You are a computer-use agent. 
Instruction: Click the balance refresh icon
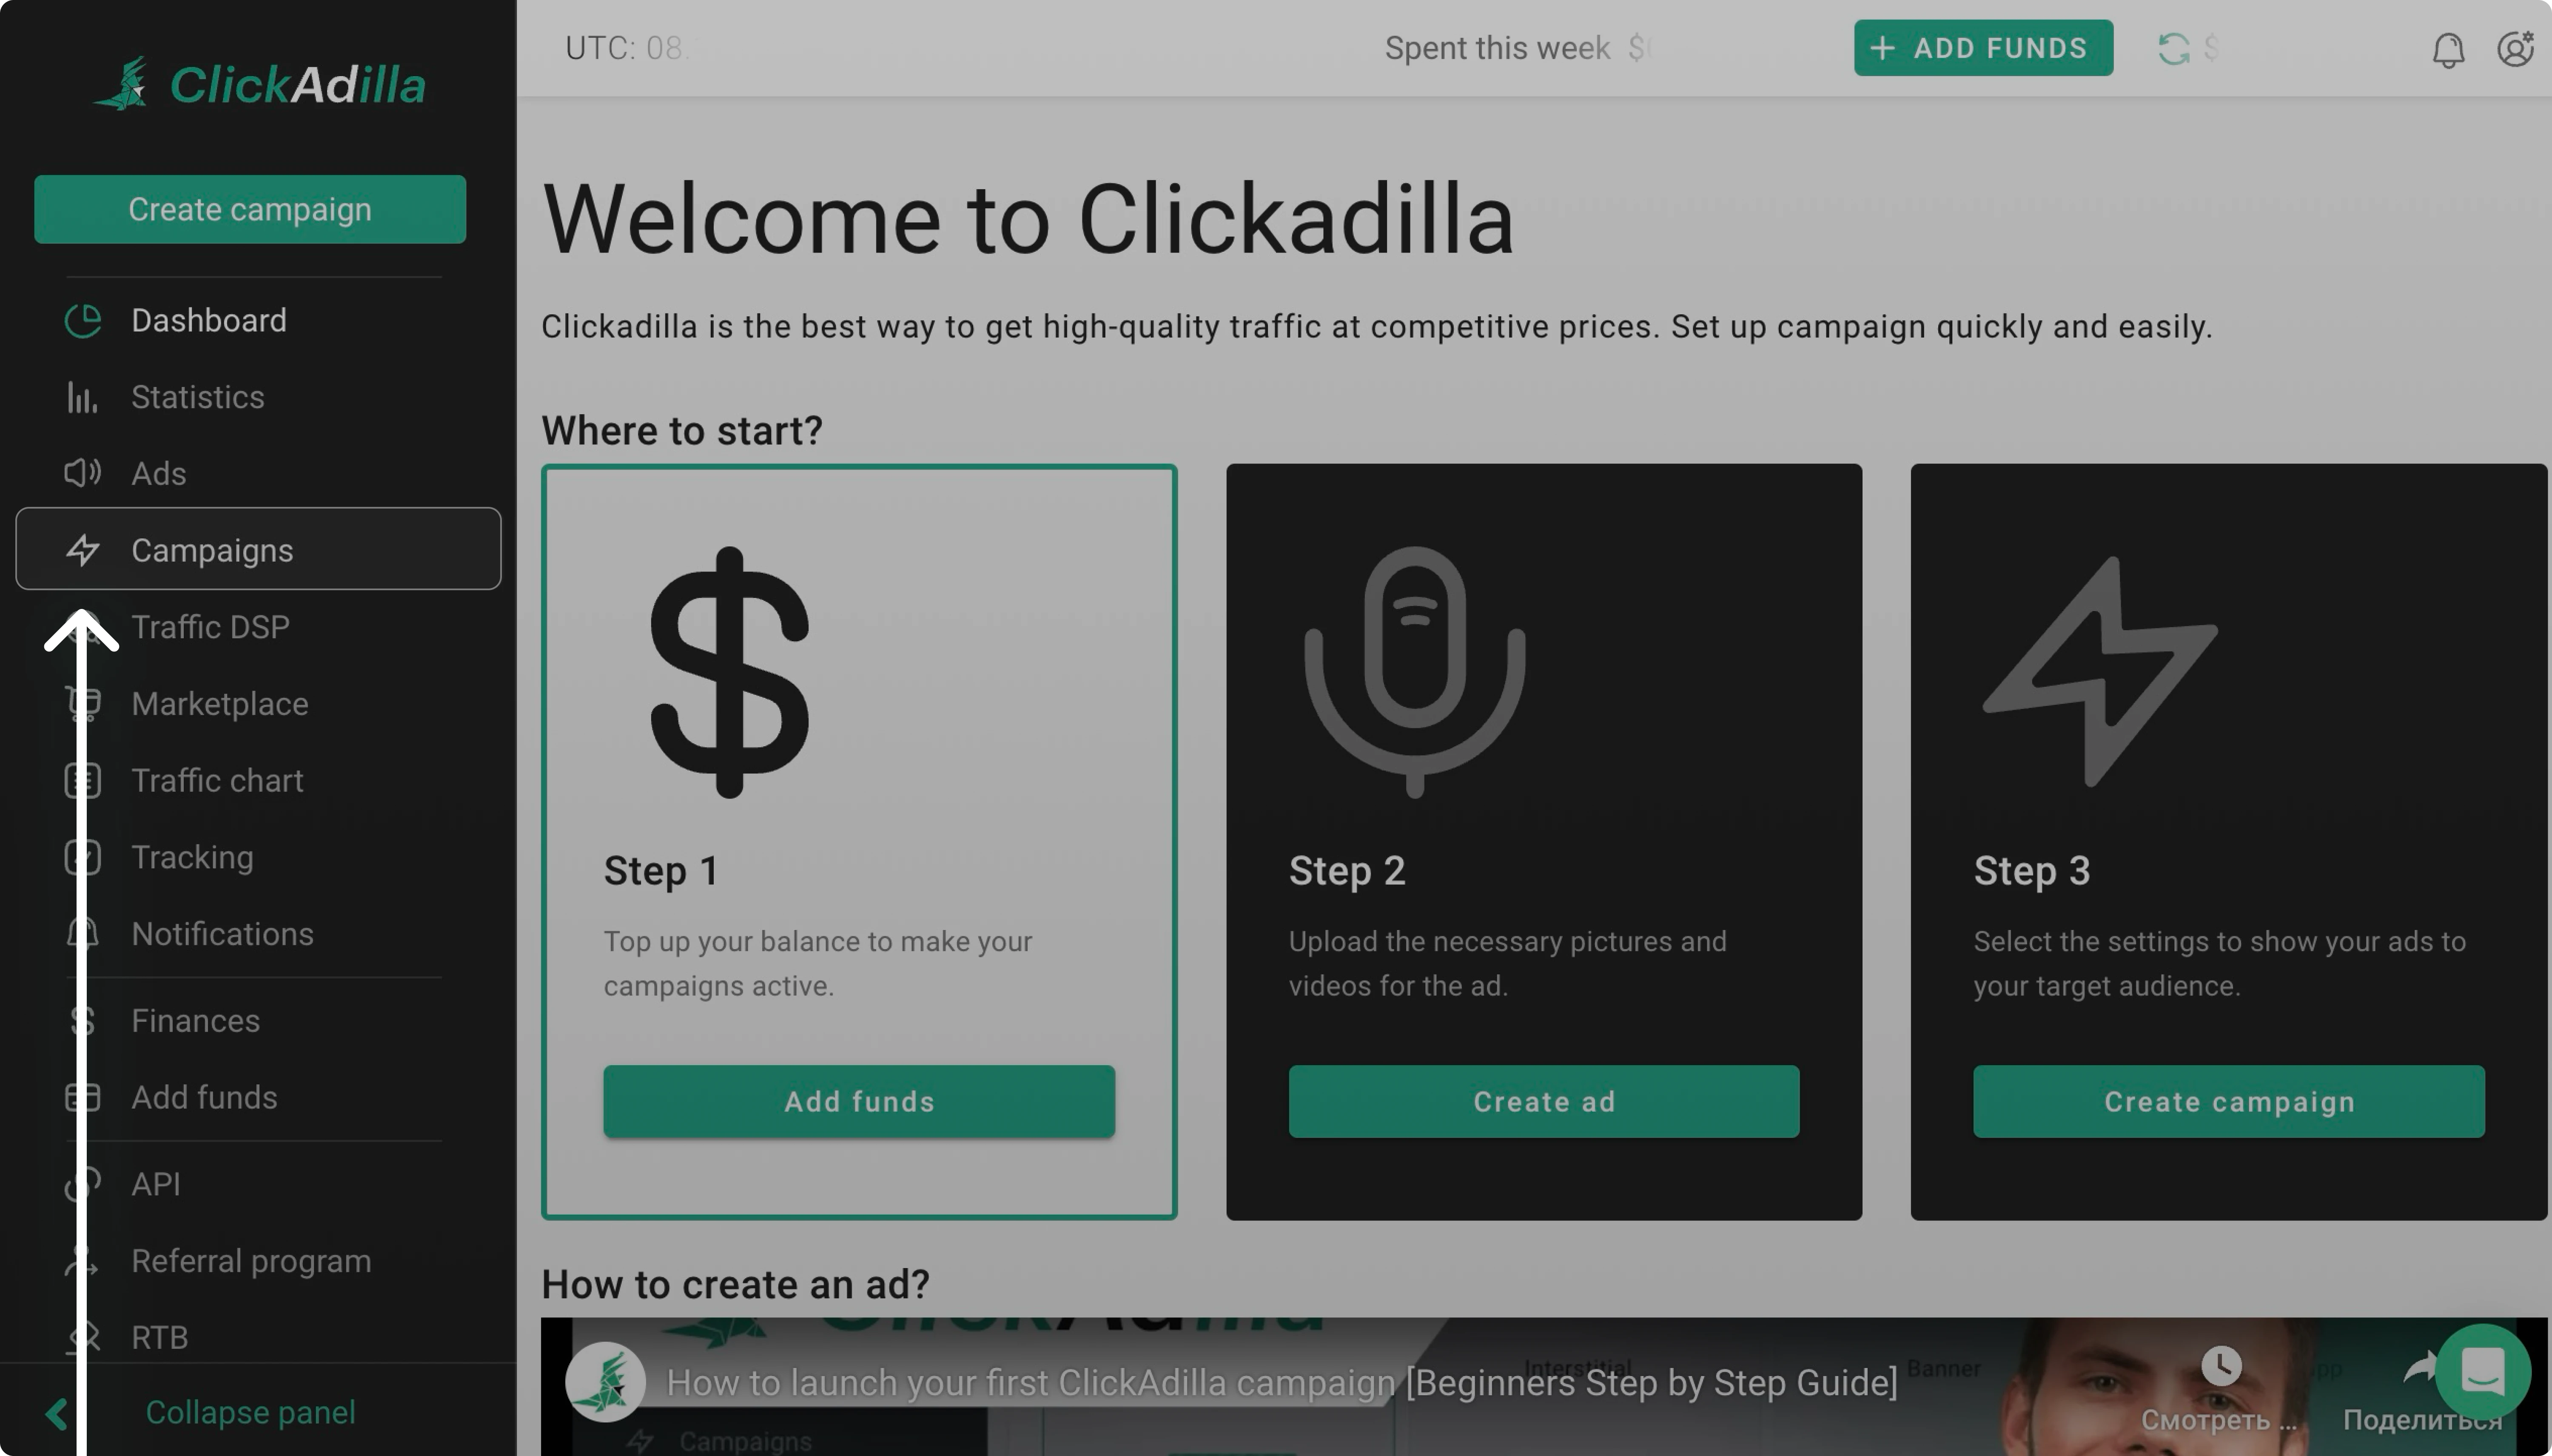coord(2173,48)
